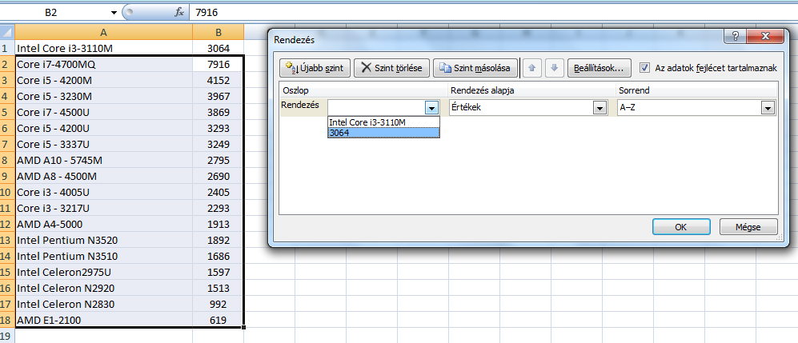Click cell with Core i5 - 4200M

pos(104,80)
